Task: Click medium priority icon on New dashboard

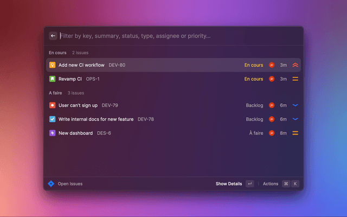Action: point(295,133)
